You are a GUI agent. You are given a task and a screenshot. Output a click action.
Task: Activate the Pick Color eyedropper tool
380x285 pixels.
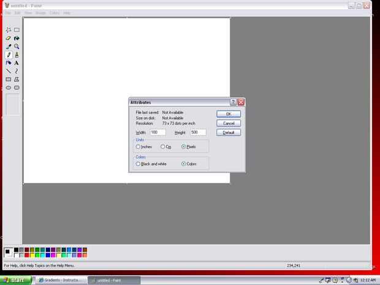[x=9, y=47]
